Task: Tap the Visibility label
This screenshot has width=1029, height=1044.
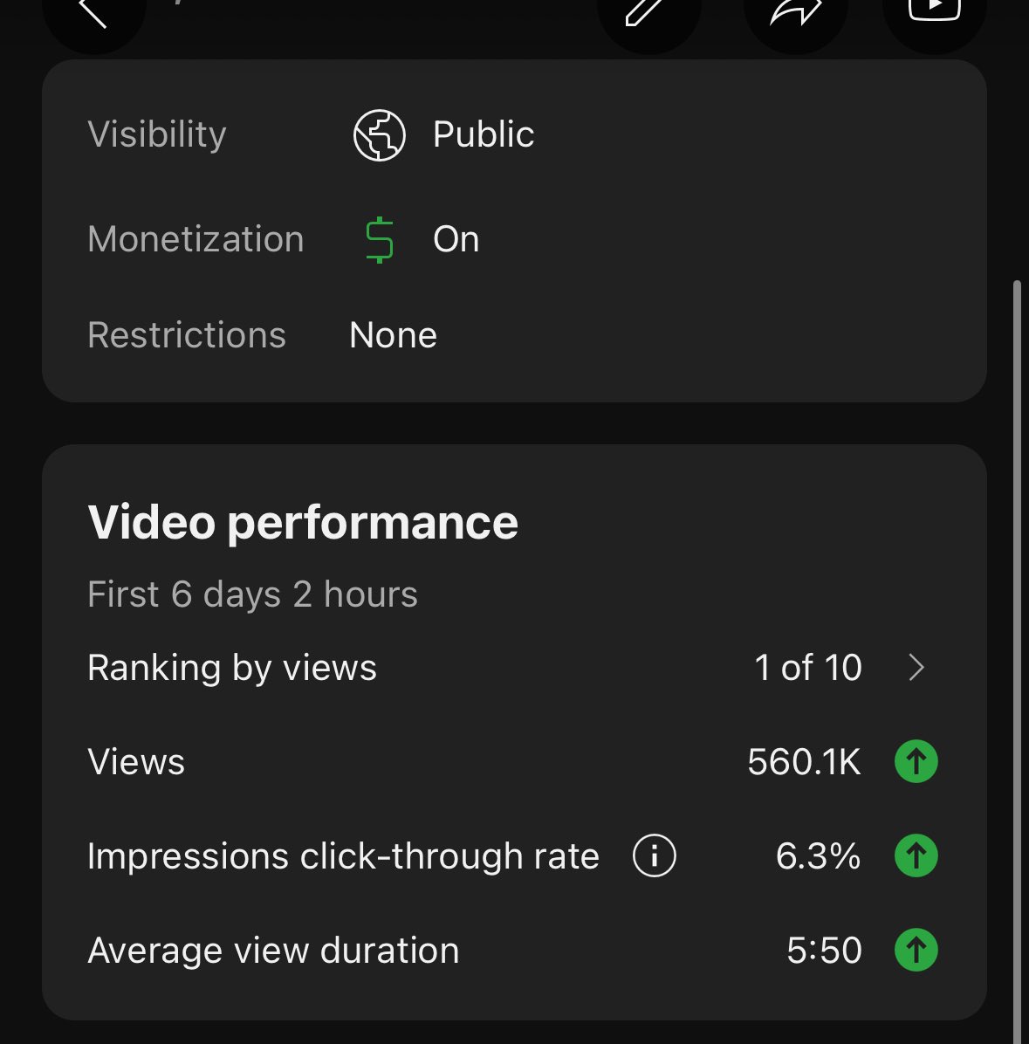Action: coord(157,134)
